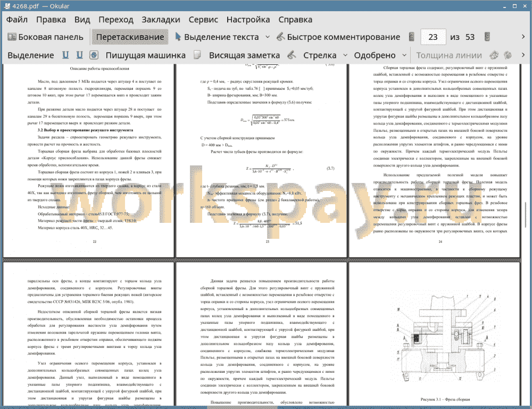Click the second color palette icon on annotation toolbar
Viewport: 532px width, 409px height.
pos(508,55)
